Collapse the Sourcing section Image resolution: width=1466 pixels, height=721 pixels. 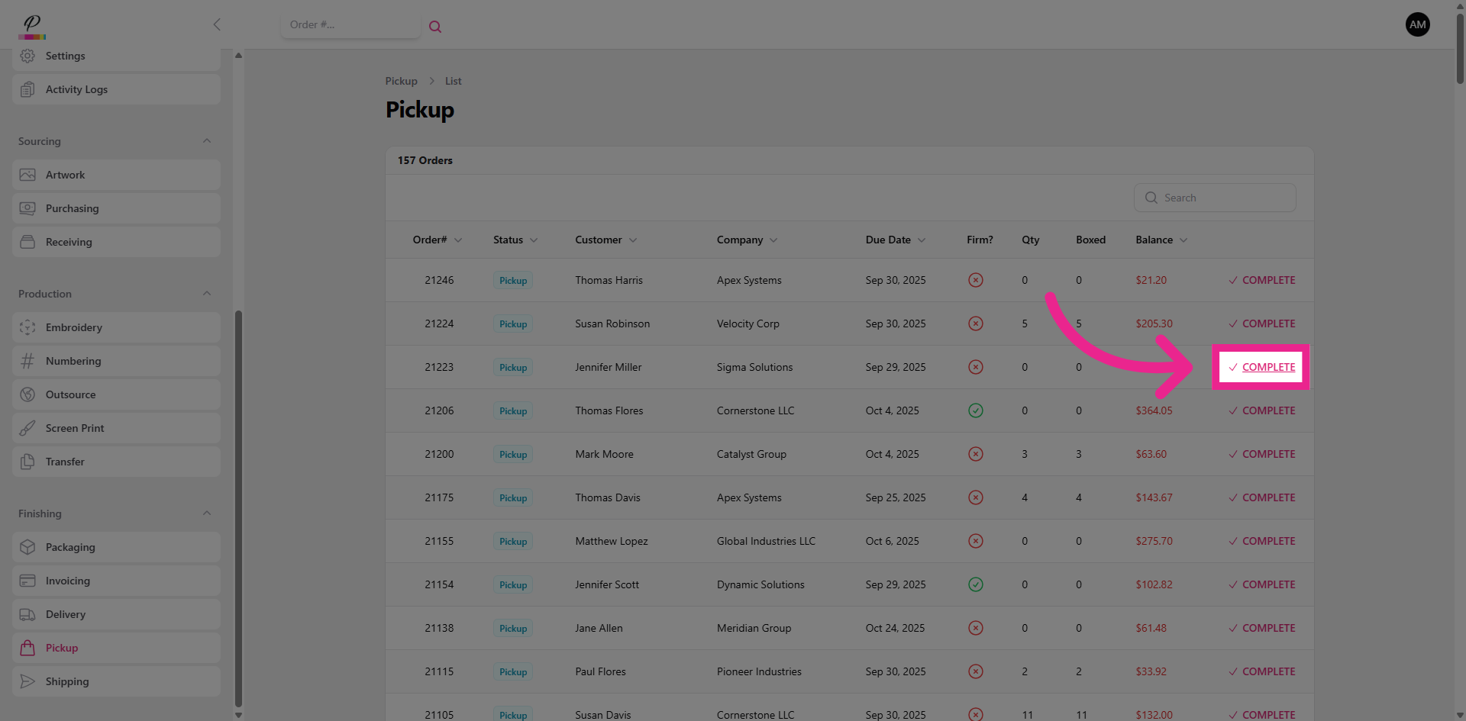coord(207,141)
